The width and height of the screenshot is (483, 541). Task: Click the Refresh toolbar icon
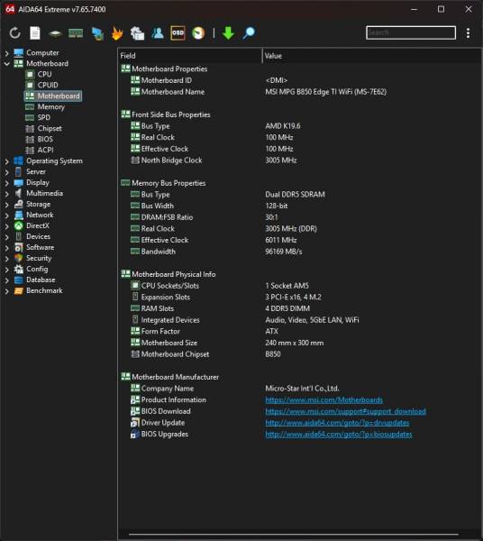(14, 33)
